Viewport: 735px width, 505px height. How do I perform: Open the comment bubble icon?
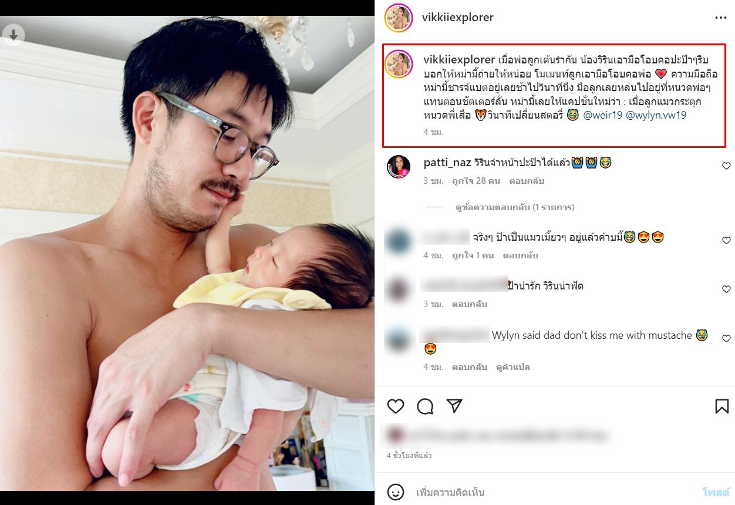coord(425,406)
